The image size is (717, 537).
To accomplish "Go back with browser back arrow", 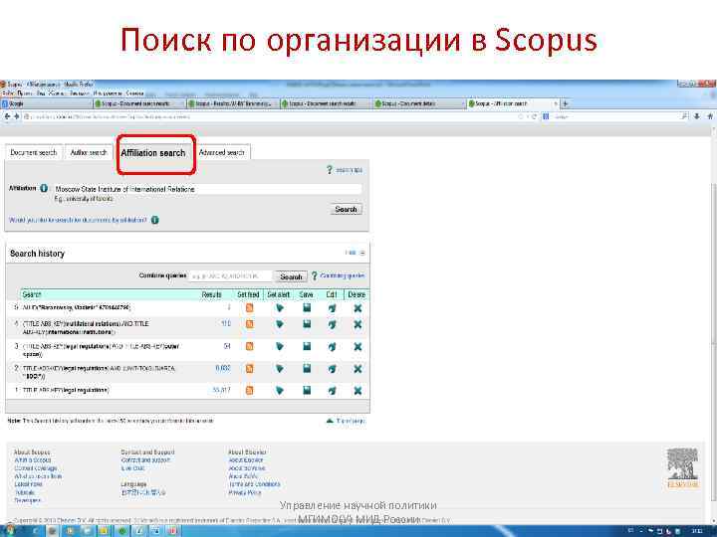I will (7, 116).
